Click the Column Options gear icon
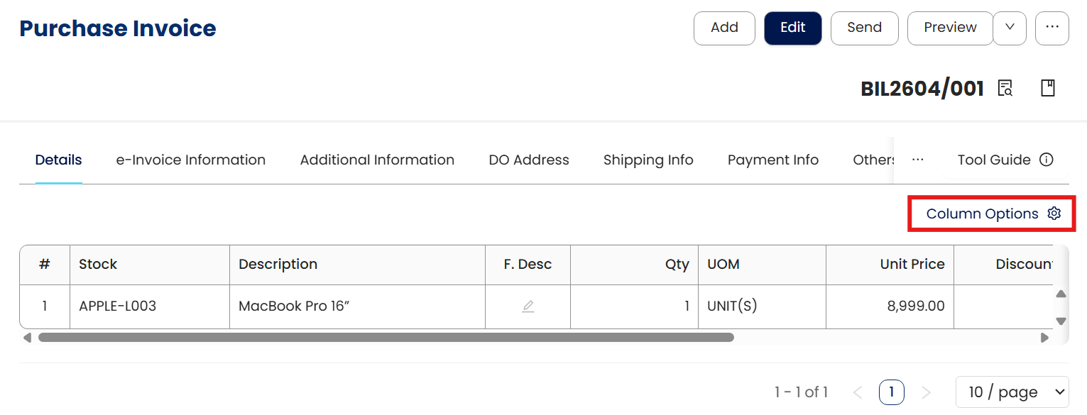The image size is (1087, 415). (x=1054, y=214)
